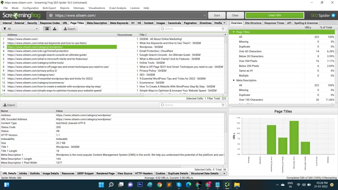Open Task View on the taskbar
Screen dimensions: 338x190
point(121,185)
